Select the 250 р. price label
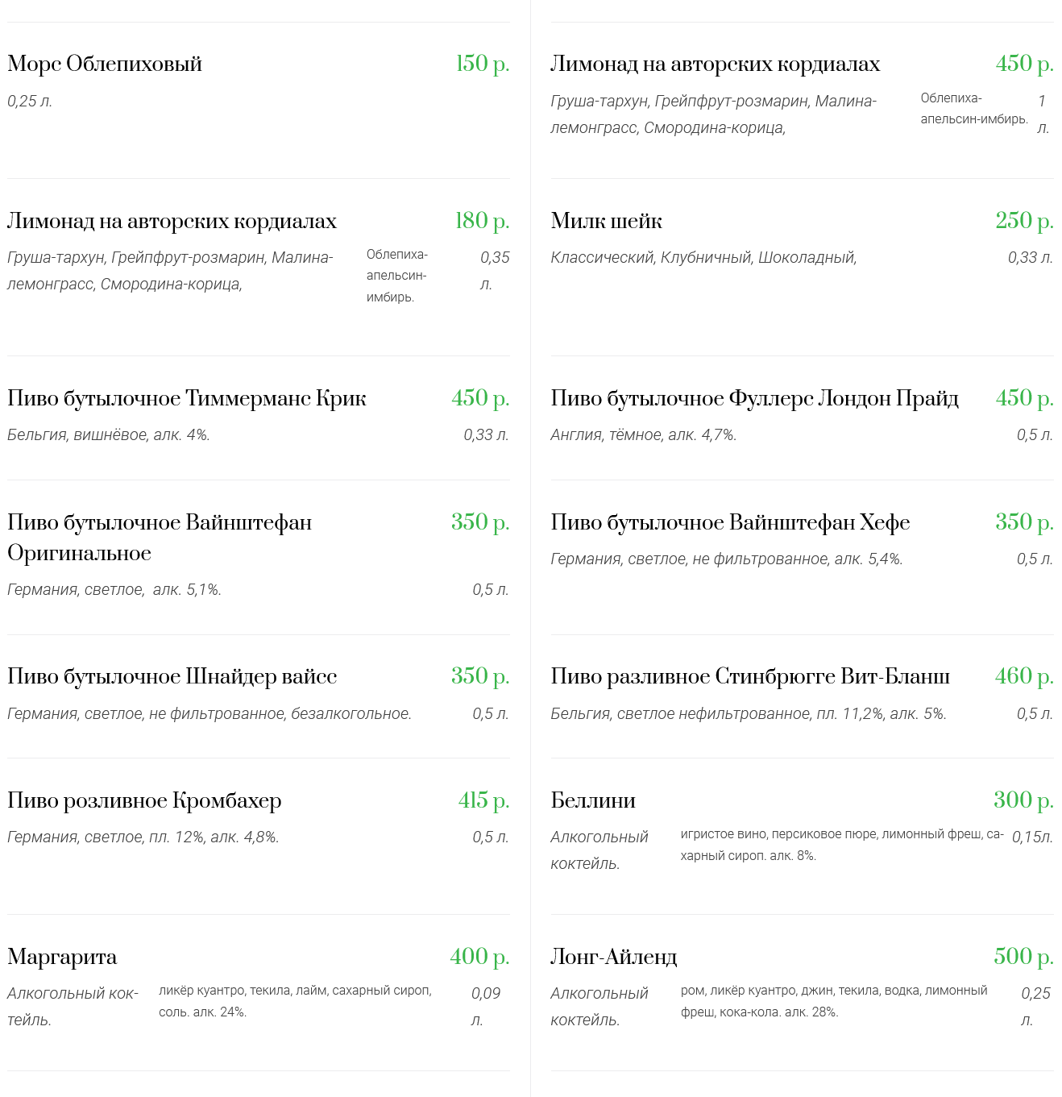This screenshot has height=1097, width=1062. point(1024,221)
